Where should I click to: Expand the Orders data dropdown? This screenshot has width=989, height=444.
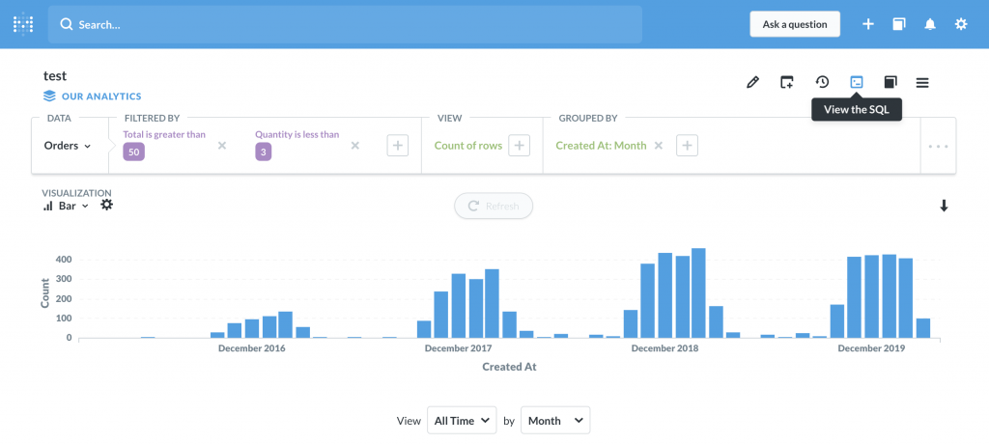point(68,146)
